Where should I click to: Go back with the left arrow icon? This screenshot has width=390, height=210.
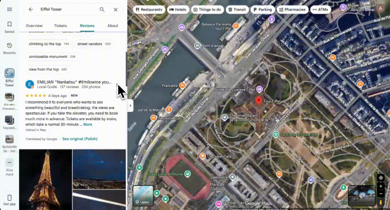click(x=30, y=9)
